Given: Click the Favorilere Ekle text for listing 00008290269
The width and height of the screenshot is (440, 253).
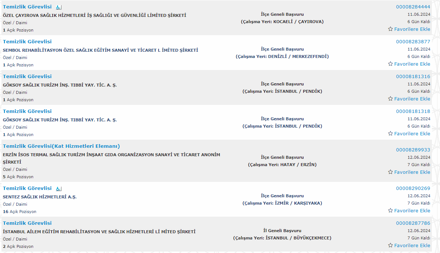Looking at the screenshot, I should pos(412,211).
